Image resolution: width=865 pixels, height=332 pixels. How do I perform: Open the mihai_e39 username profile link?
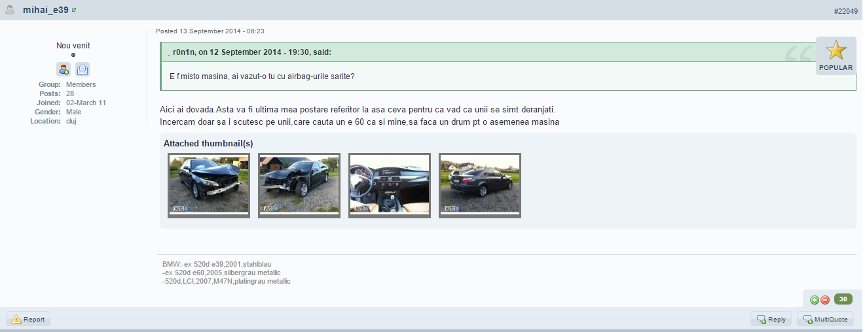pos(46,10)
